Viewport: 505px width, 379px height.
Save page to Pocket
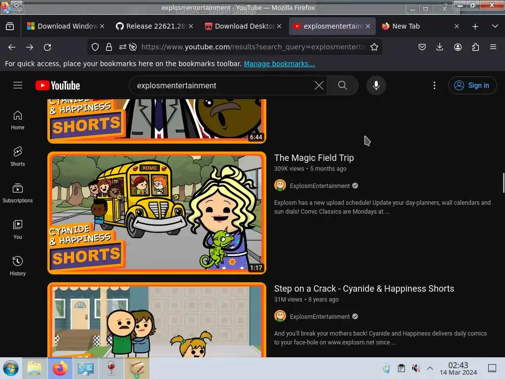pyautogui.click(x=422, y=47)
